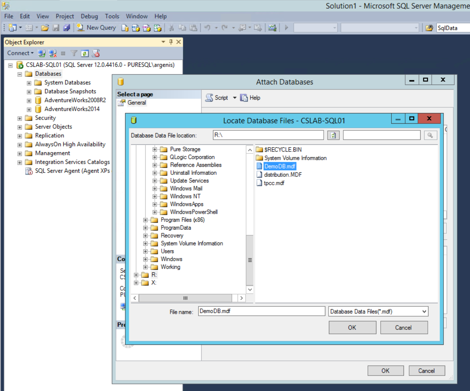Open the Script dropdown arrow
470x391 pixels.
234,98
